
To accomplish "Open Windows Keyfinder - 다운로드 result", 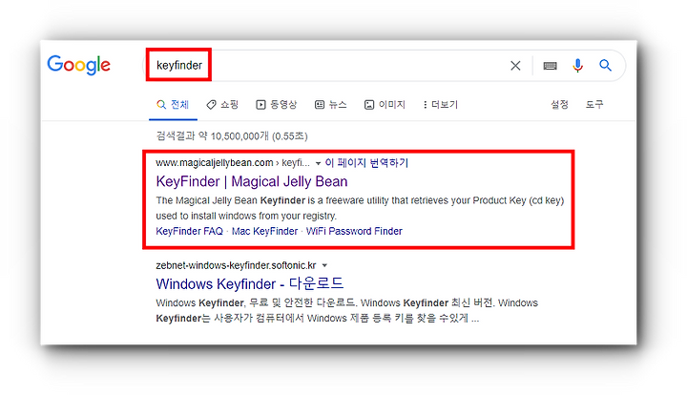I will click(250, 283).
